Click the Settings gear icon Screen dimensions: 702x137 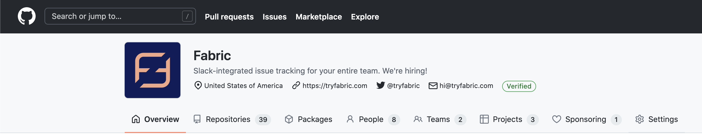point(640,119)
